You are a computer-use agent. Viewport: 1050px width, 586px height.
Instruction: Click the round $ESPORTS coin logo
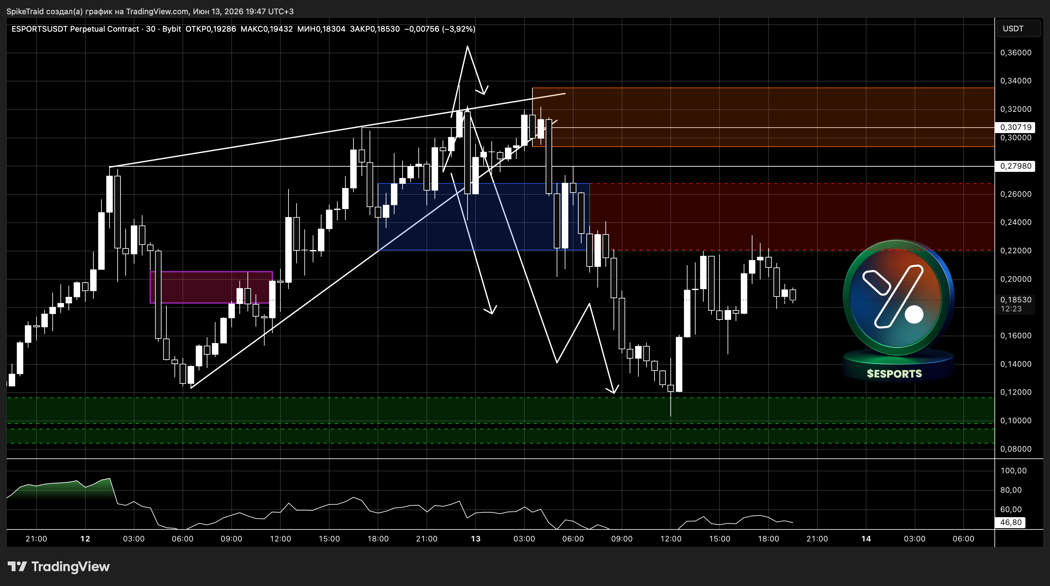tap(898, 297)
